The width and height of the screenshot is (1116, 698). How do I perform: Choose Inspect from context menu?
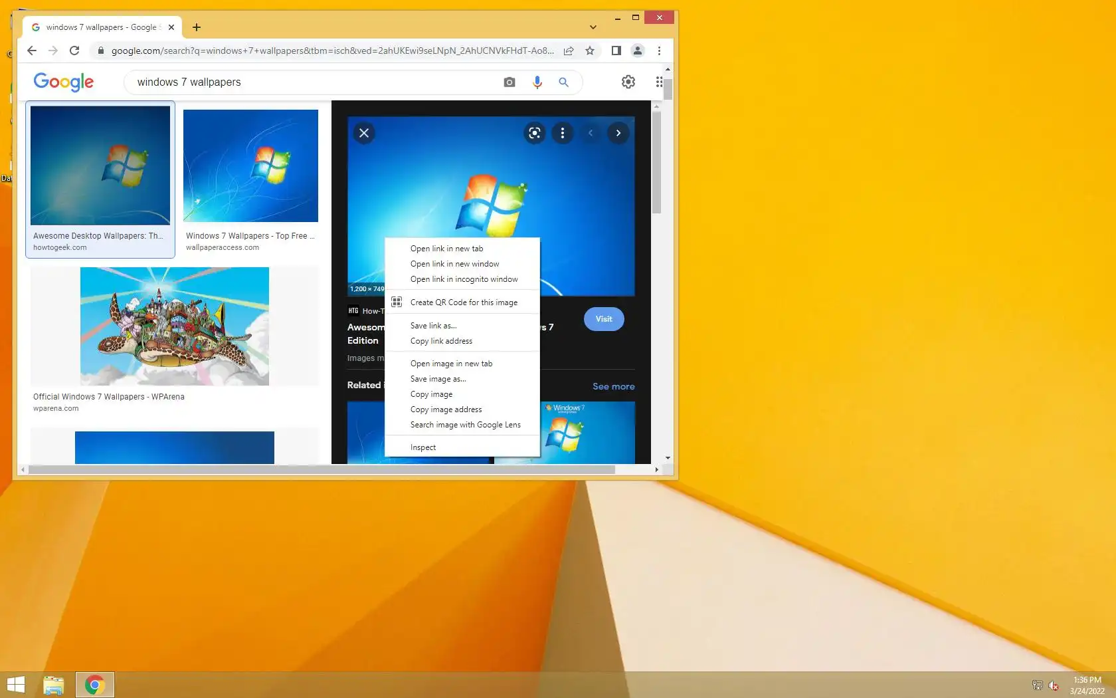[x=462, y=447]
